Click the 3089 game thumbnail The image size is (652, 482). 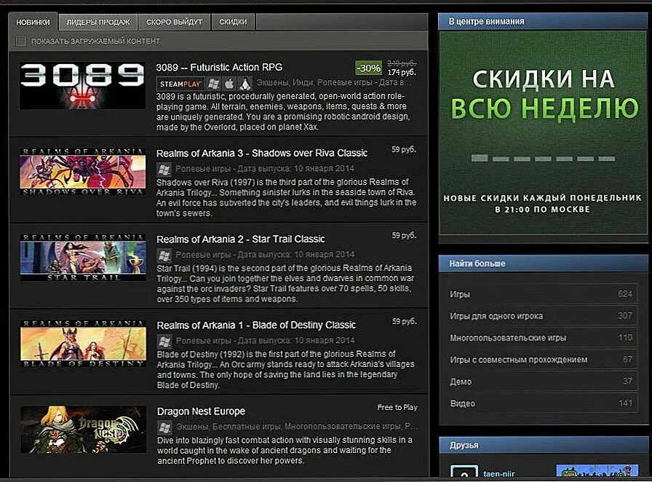82,86
